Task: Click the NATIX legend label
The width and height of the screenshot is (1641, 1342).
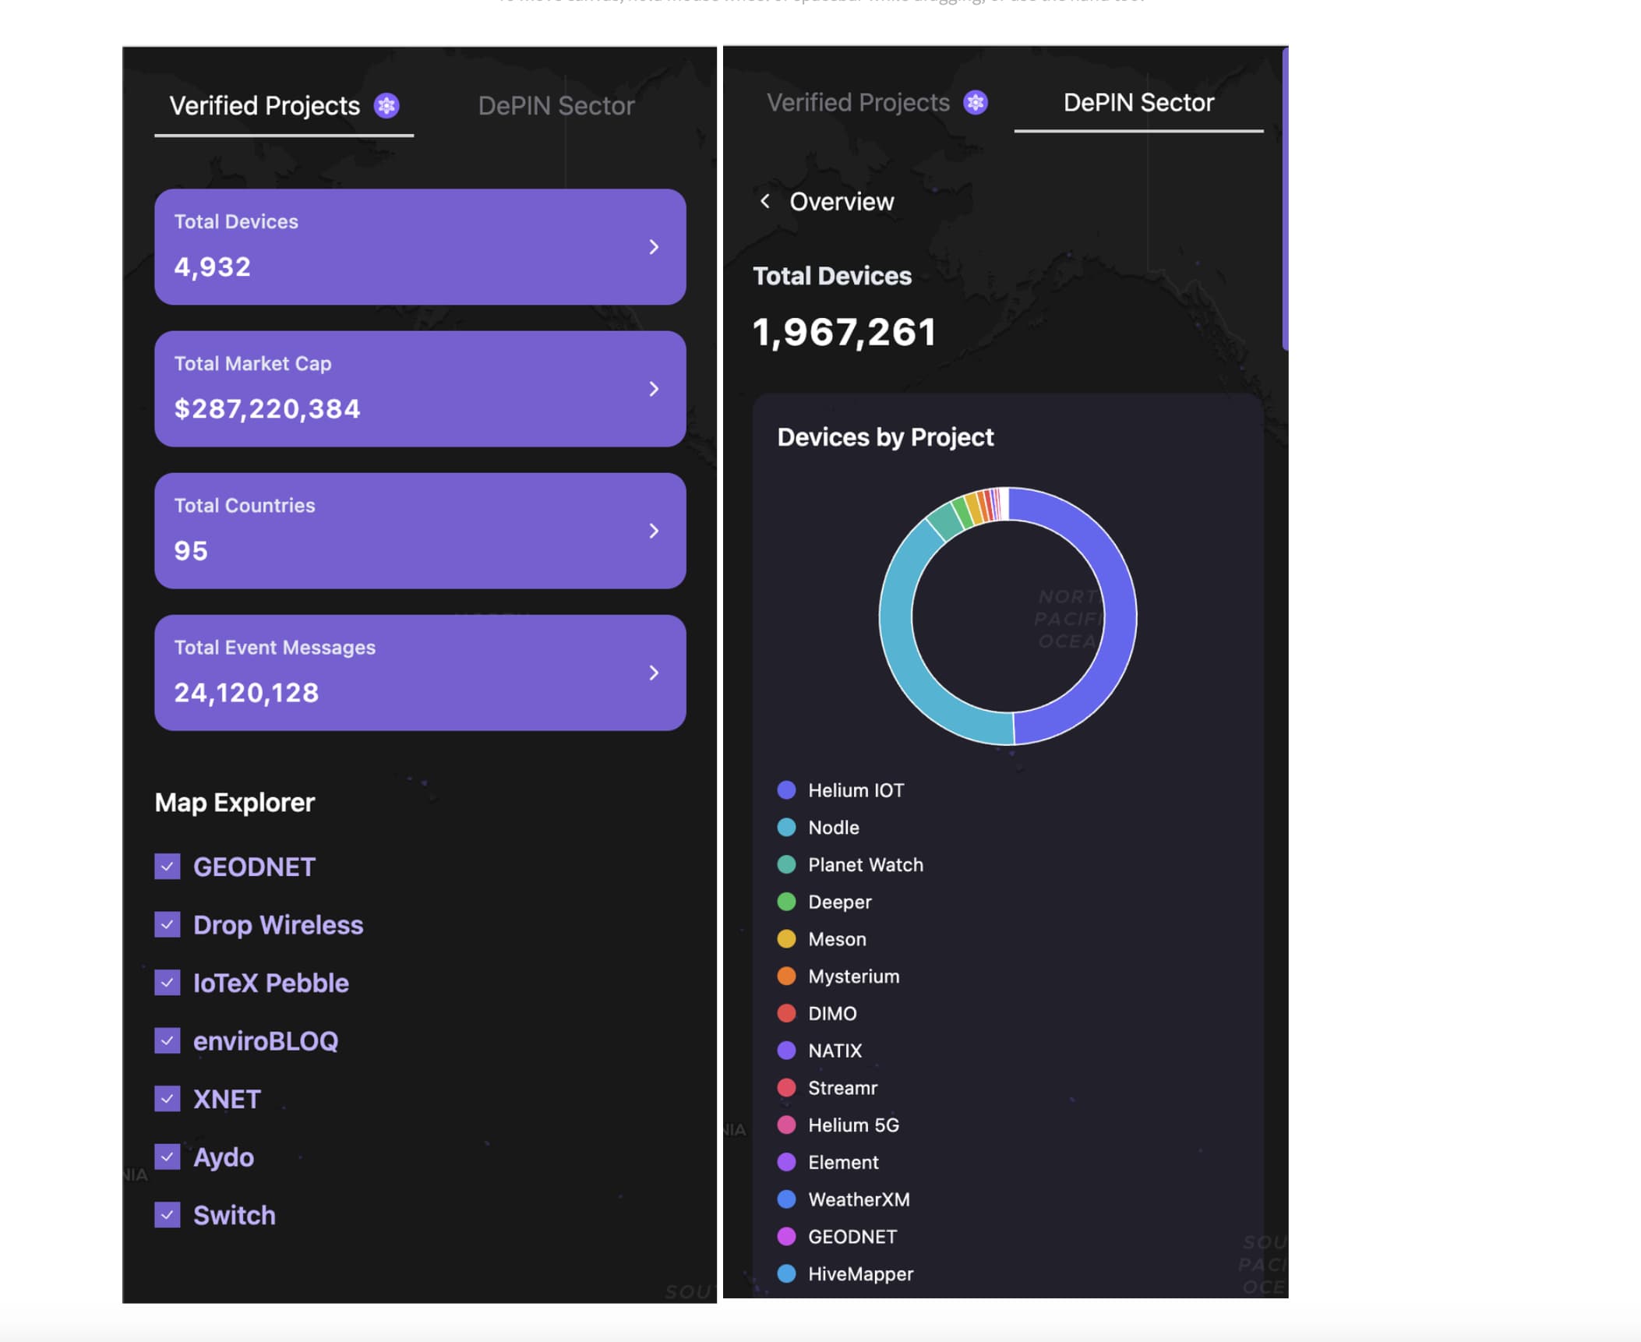Action: point(835,1051)
